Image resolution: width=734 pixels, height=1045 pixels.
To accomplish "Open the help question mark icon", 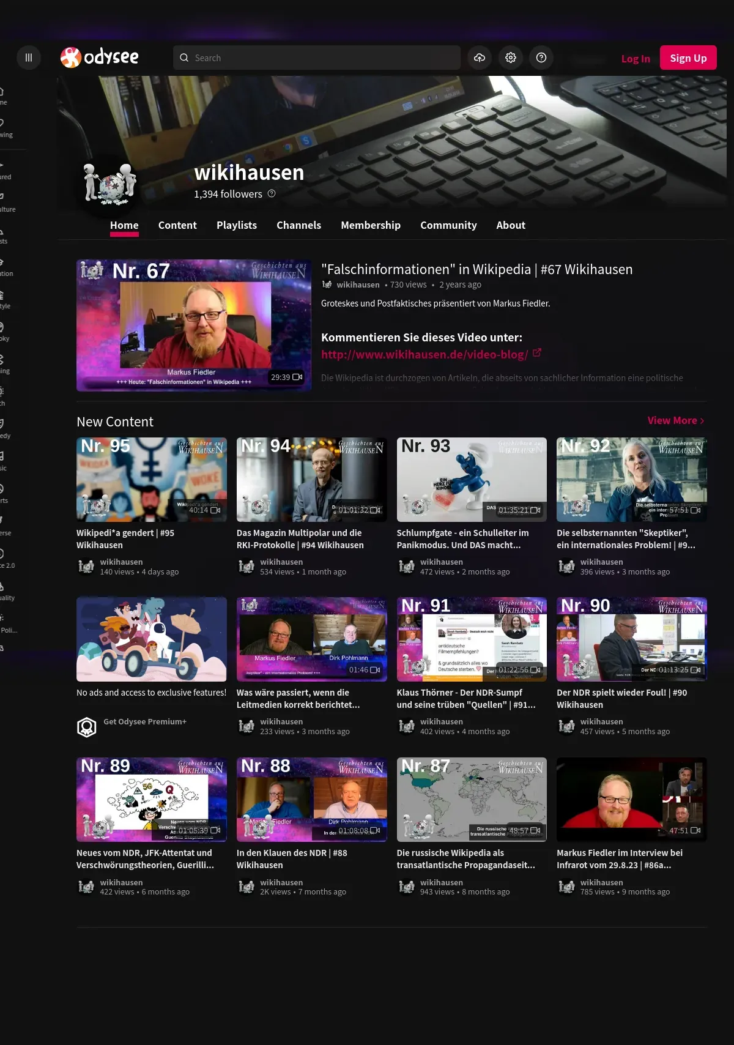I will click(x=541, y=58).
